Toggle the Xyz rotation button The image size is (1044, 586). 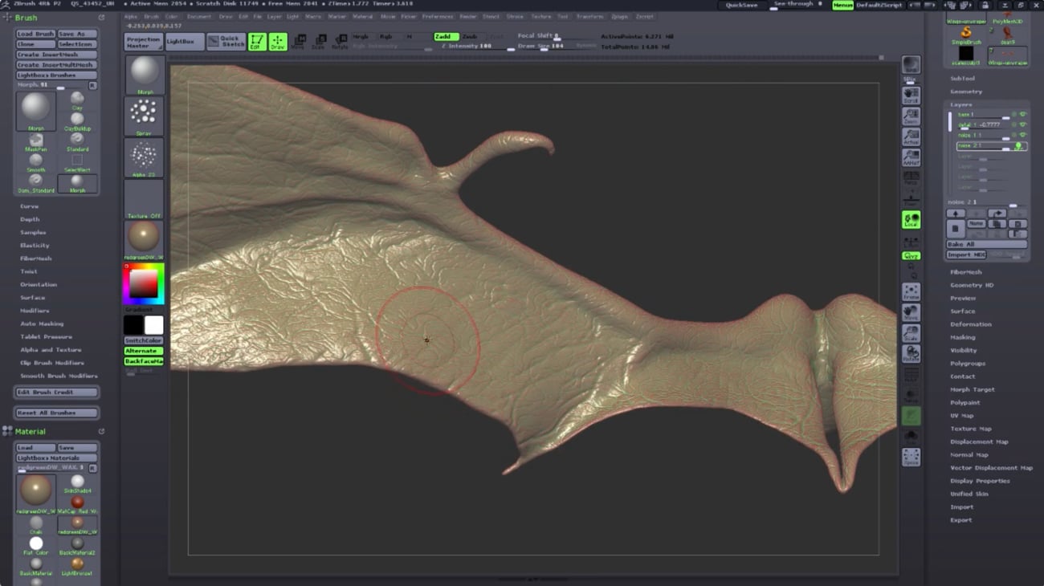coord(911,256)
